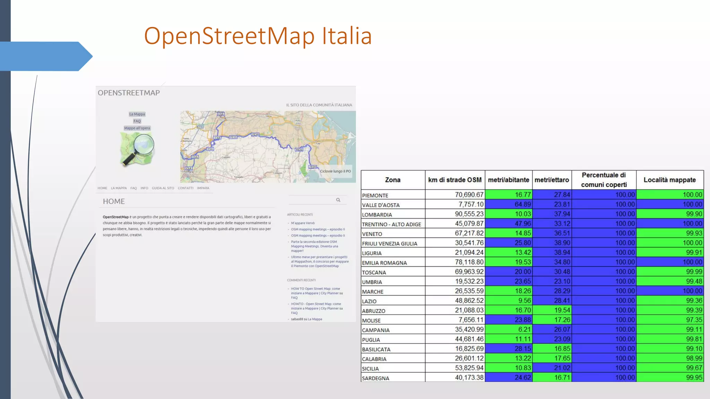
Task: Select IMPARA in the navigation bar
Action: tap(203, 188)
